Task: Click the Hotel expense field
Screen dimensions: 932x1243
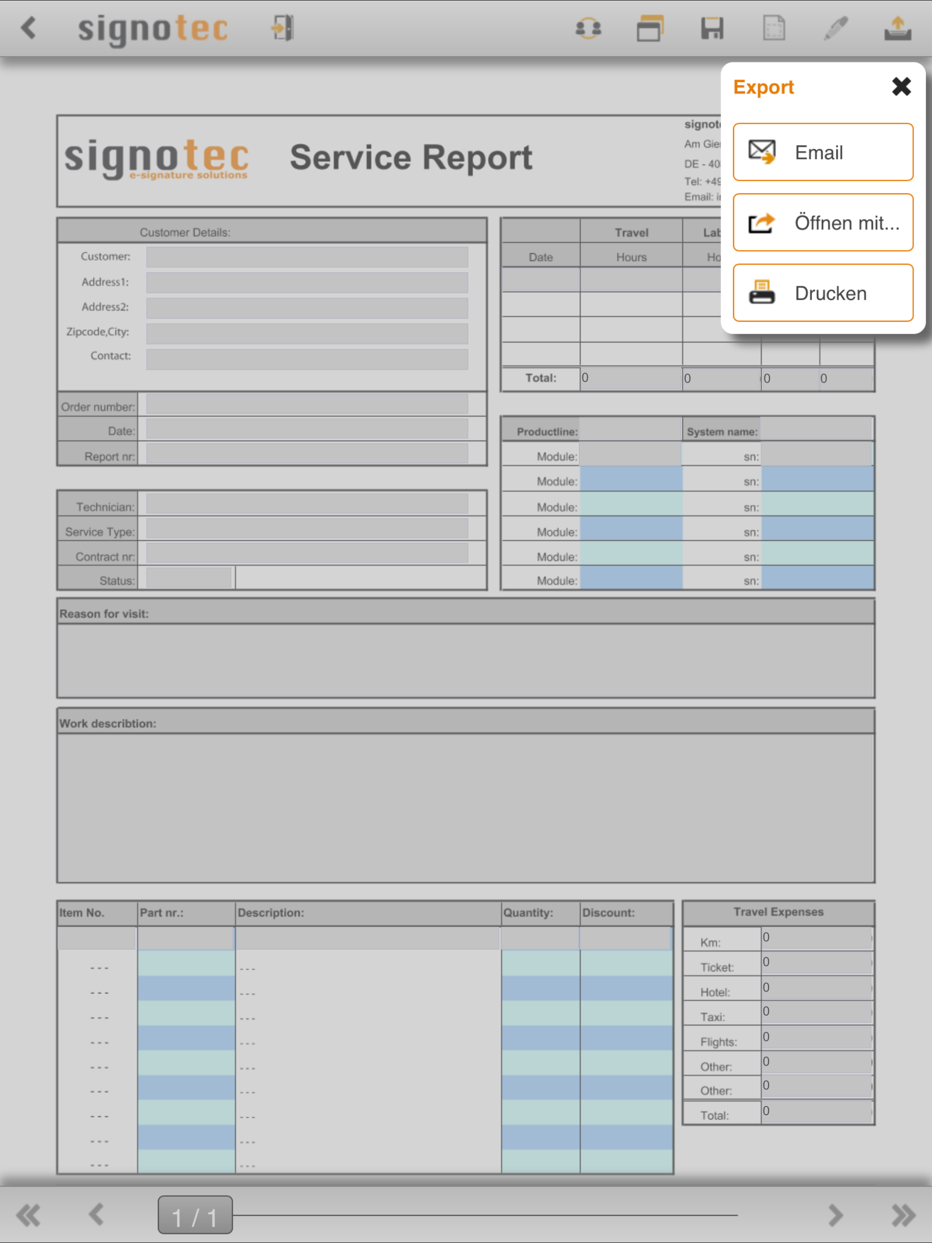Action: tap(817, 988)
